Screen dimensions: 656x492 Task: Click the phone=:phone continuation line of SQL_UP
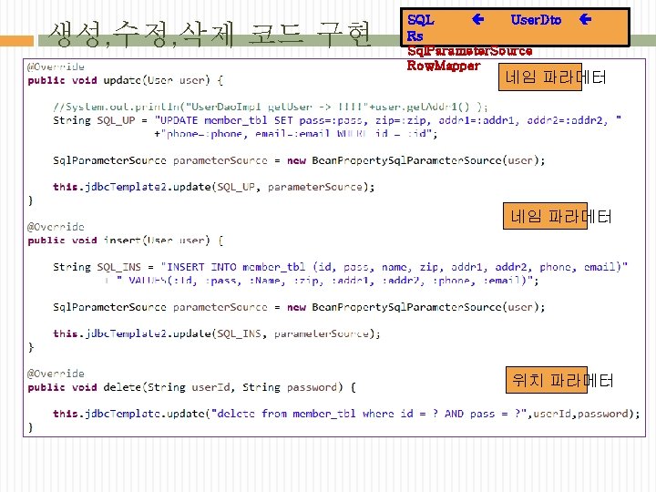pyautogui.click(x=296, y=134)
